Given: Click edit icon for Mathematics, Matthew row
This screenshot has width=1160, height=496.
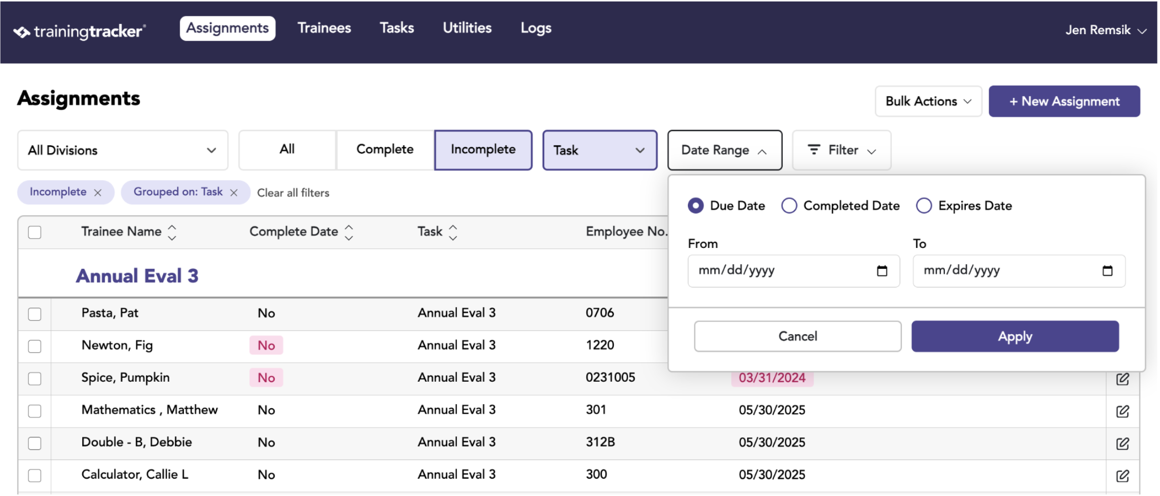Looking at the screenshot, I should [x=1122, y=411].
